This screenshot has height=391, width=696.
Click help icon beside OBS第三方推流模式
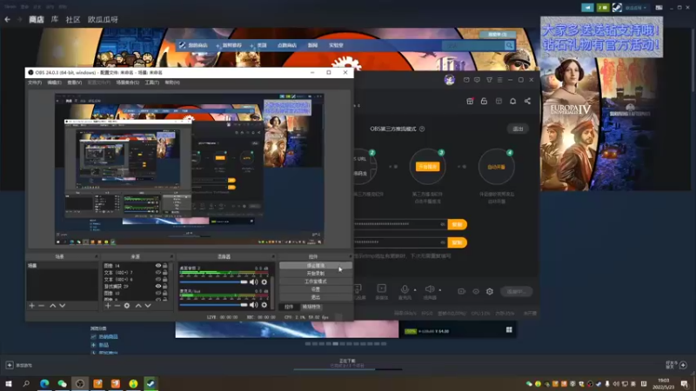point(422,129)
